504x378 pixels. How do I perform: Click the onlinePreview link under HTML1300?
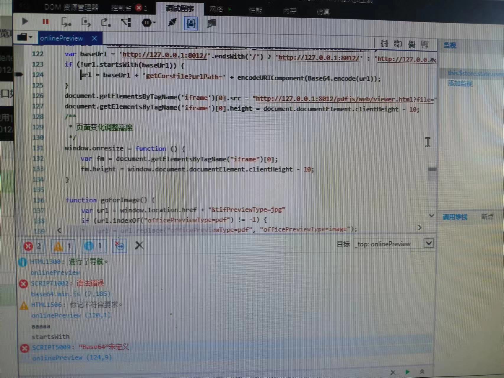click(55, 272)
